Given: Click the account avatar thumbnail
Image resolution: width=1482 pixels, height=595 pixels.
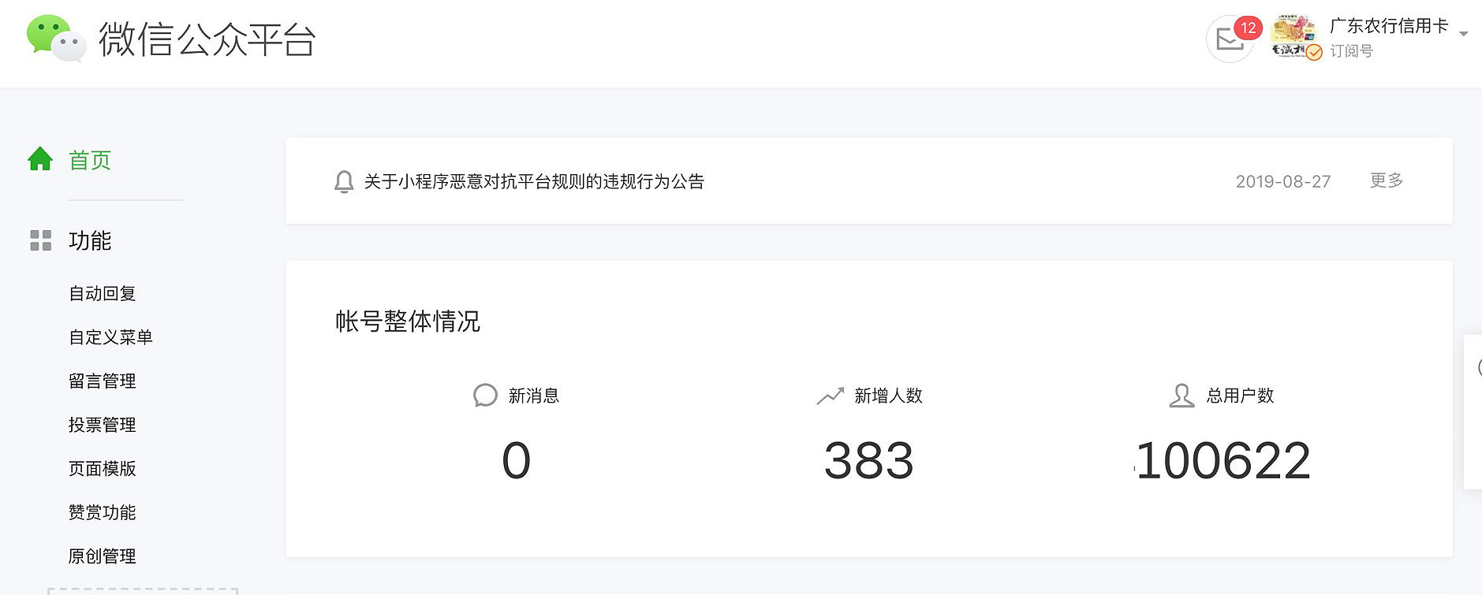Looking at the screenshot, I should click(1293, 35).
